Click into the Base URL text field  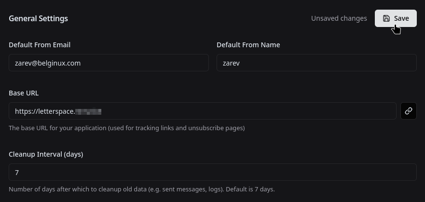(203, 111)
